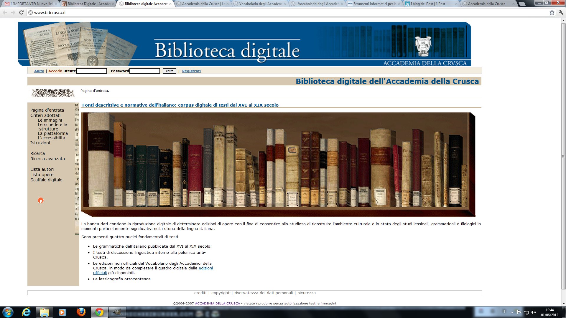The width and height of the screenshot is (566, 318).
Task: Click the Biblioteca digitale banner image
Action: tap(245, 44)
